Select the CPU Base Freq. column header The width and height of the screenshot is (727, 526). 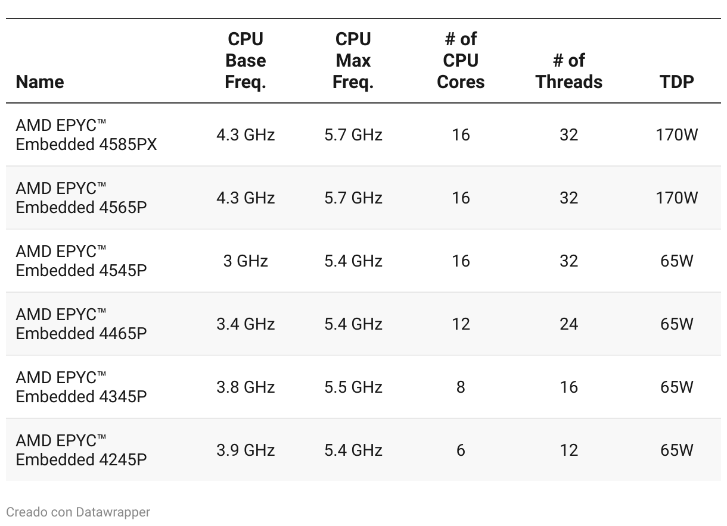(246, 61)
